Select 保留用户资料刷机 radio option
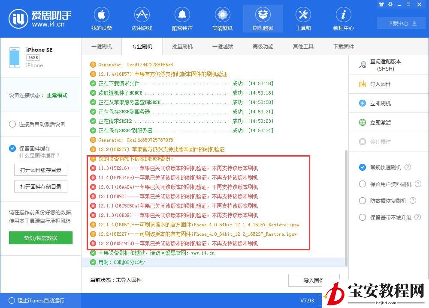 click(363, 184)
